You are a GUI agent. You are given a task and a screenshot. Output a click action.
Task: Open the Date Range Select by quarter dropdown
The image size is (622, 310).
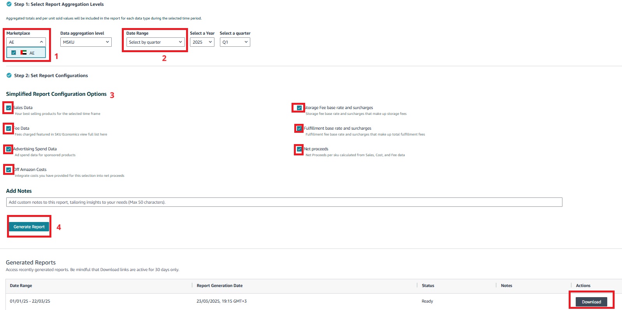click(156, 42)
